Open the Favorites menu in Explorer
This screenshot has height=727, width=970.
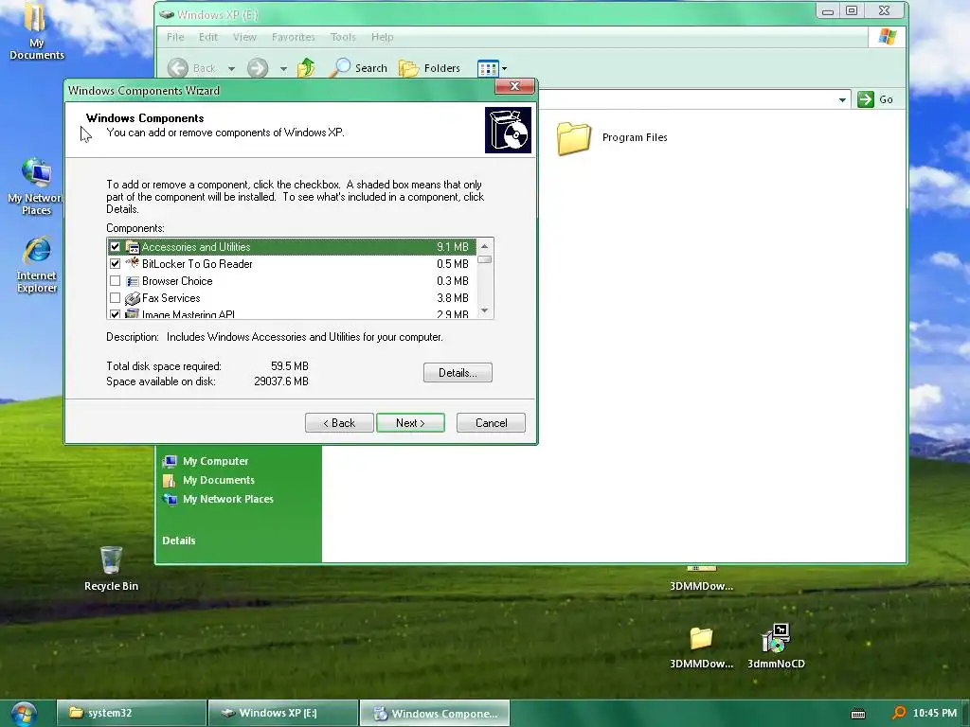(294, 37)
